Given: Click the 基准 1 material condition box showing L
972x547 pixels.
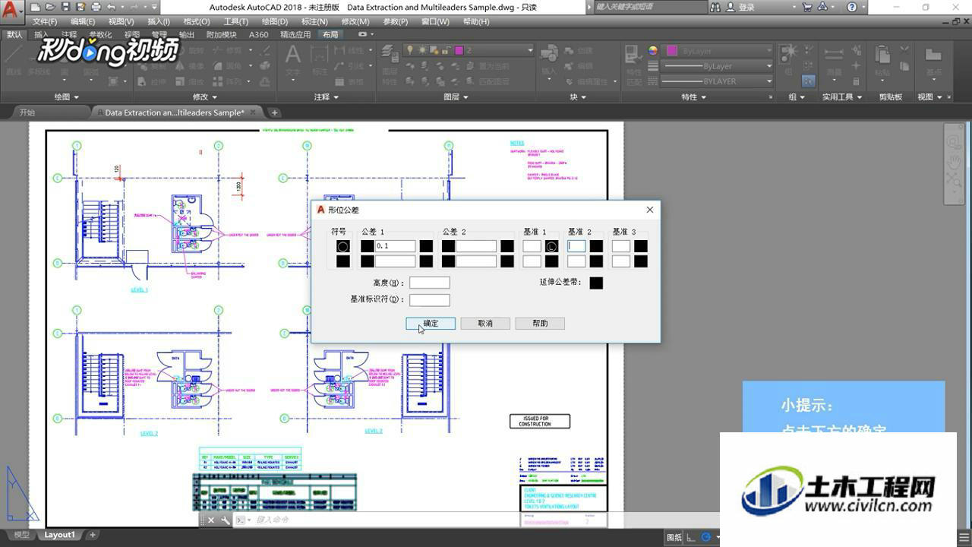Looking at the screenshot, I should point(551,246).
